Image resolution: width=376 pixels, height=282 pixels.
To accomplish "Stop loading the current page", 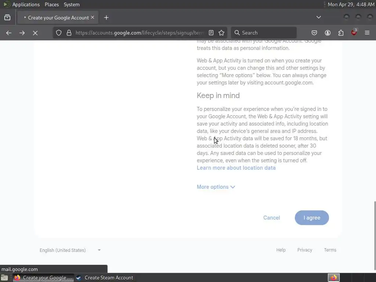I will point(35,33).
